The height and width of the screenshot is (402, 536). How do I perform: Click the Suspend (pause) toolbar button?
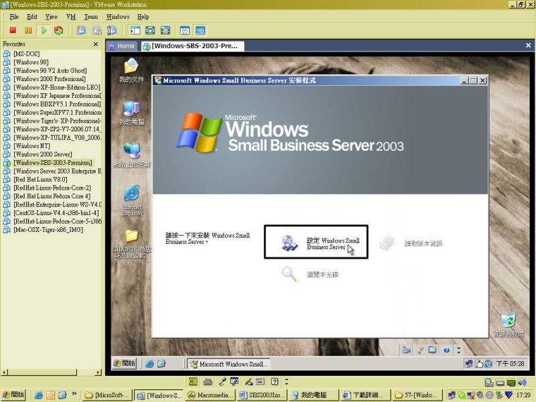28,30
